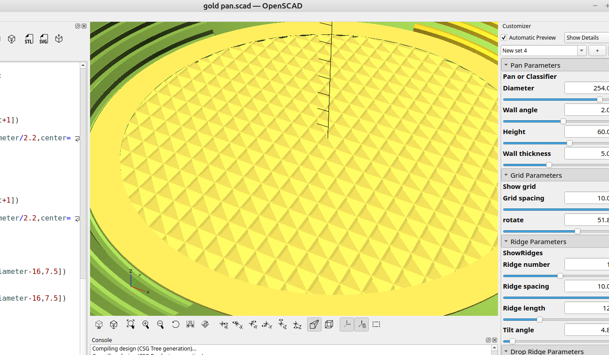Click the Height value input field

[x=586, y=132]
